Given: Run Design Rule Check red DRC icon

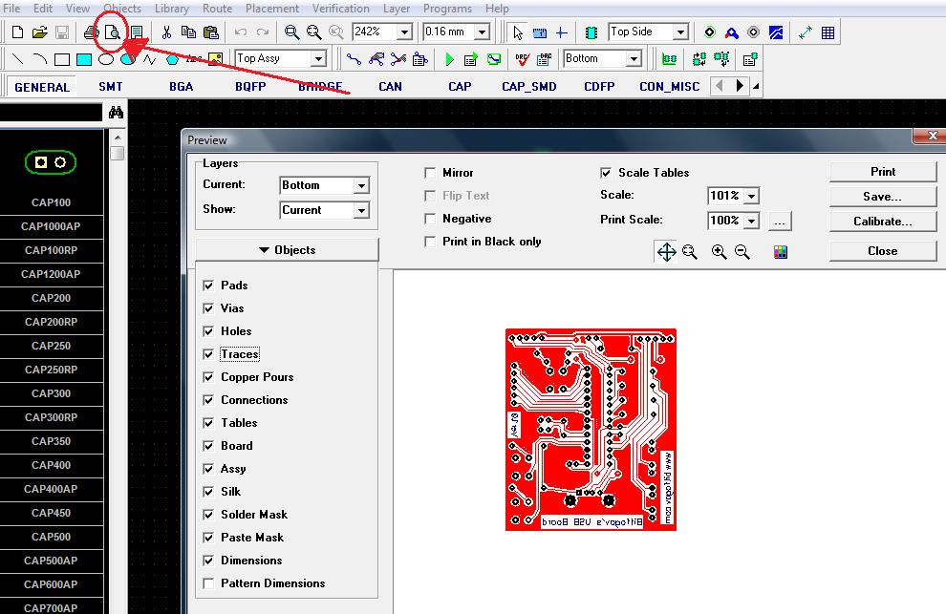Looking at the screenshot, I should [523, 59].
